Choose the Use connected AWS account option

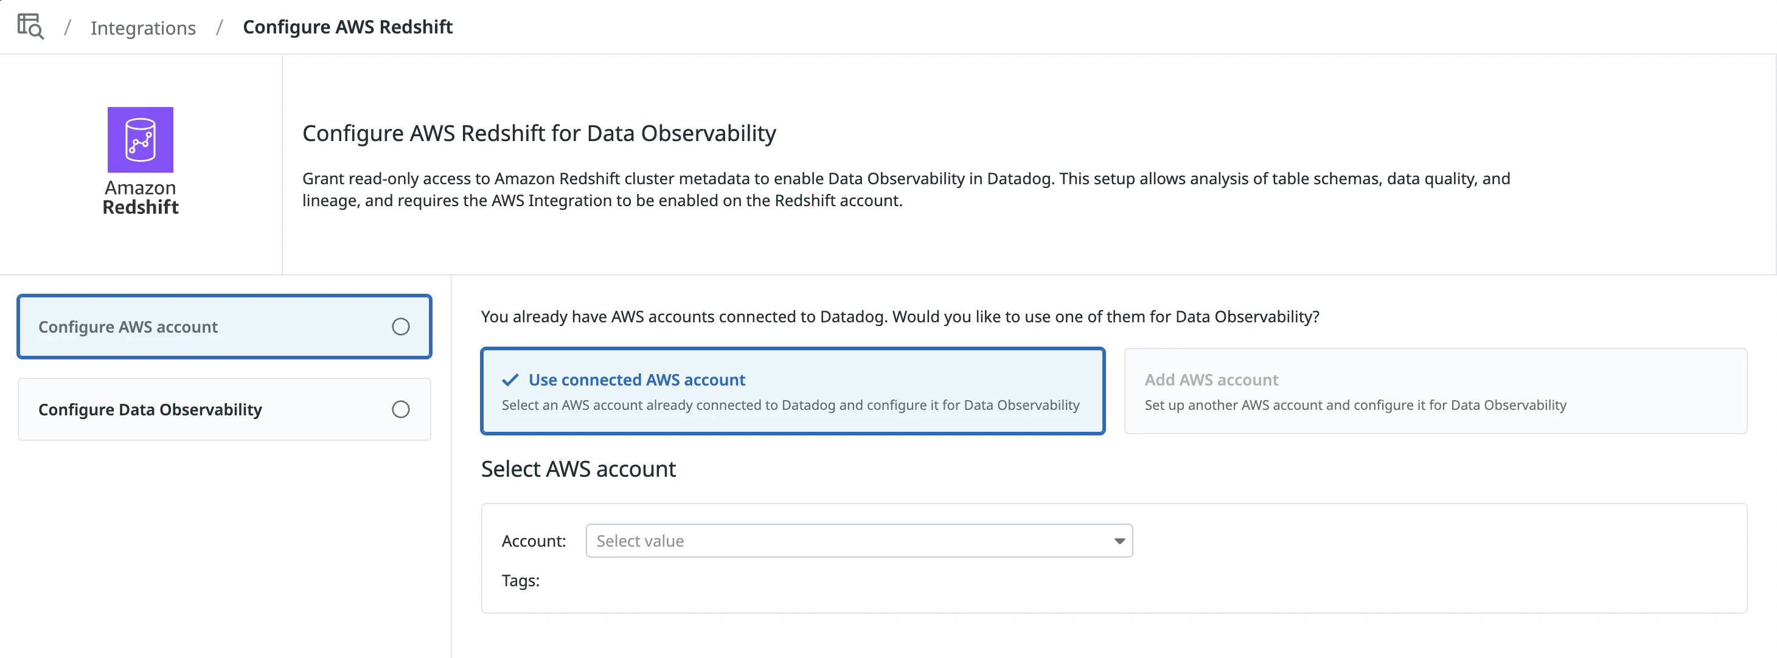click(792, 391)
